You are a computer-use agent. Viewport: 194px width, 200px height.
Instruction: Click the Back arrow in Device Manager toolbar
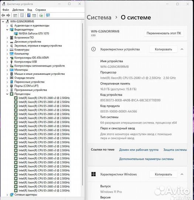pos(3,16)
